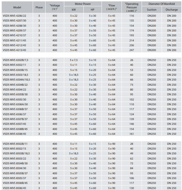The width and height of the screenshot is (182, 190).
Task: Select model VSD5 MVS 6504/22
Action: (14, 90)
